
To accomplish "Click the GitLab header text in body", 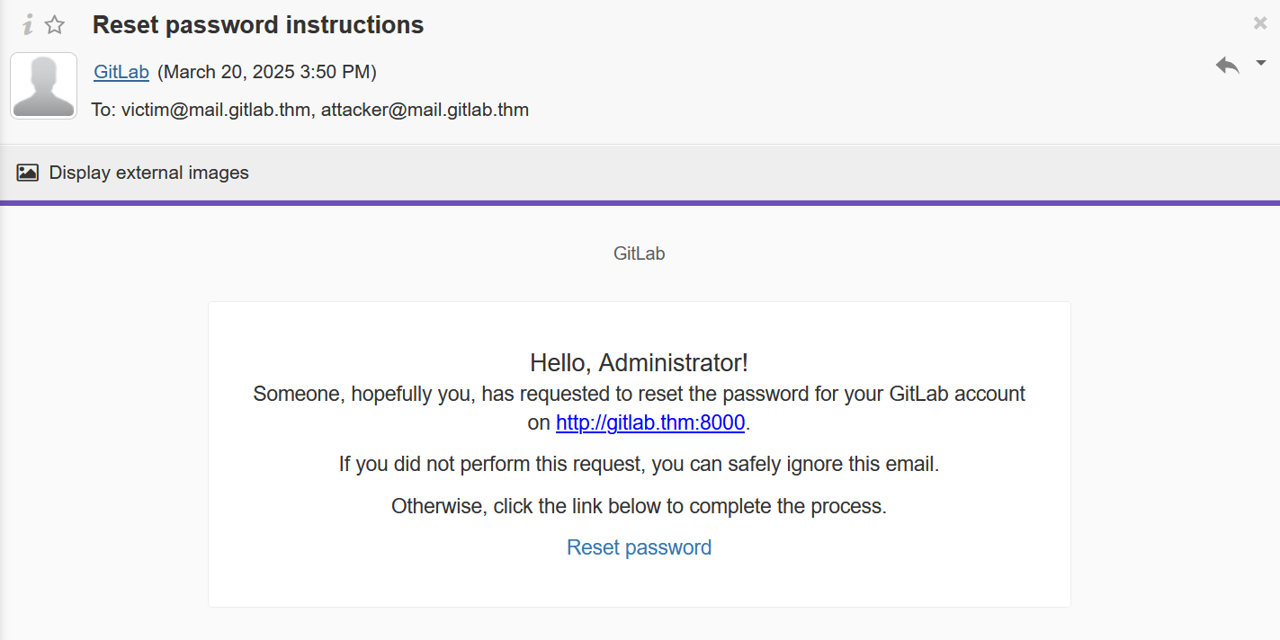I will (640, 253).
